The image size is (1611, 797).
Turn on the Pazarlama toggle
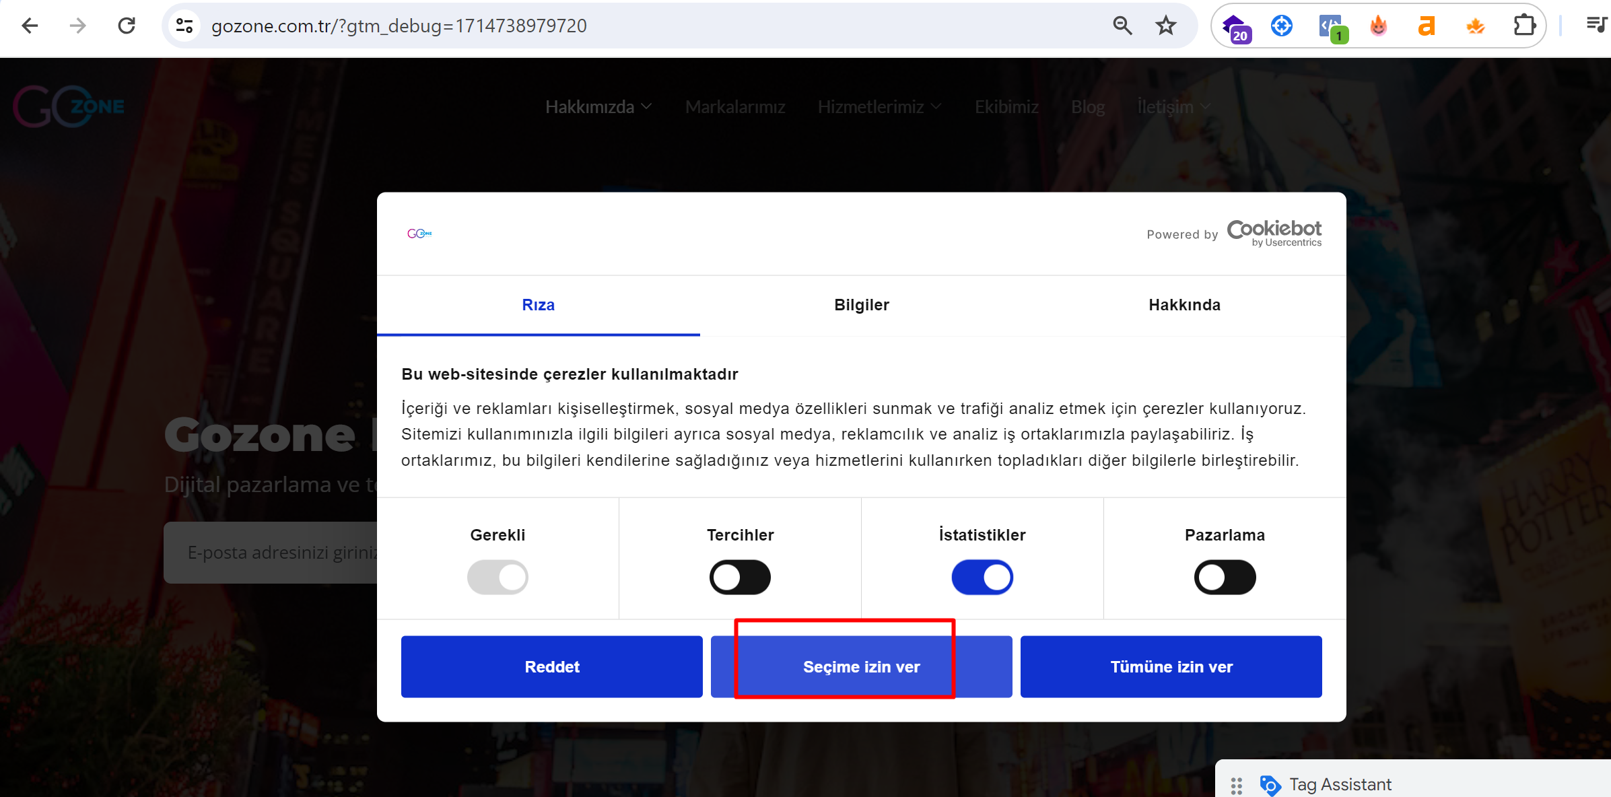click(1225, 577)
